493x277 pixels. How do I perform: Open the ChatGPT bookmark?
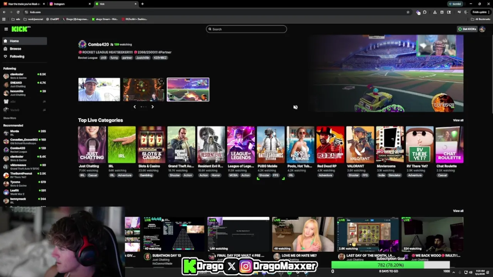pos(52,19)
